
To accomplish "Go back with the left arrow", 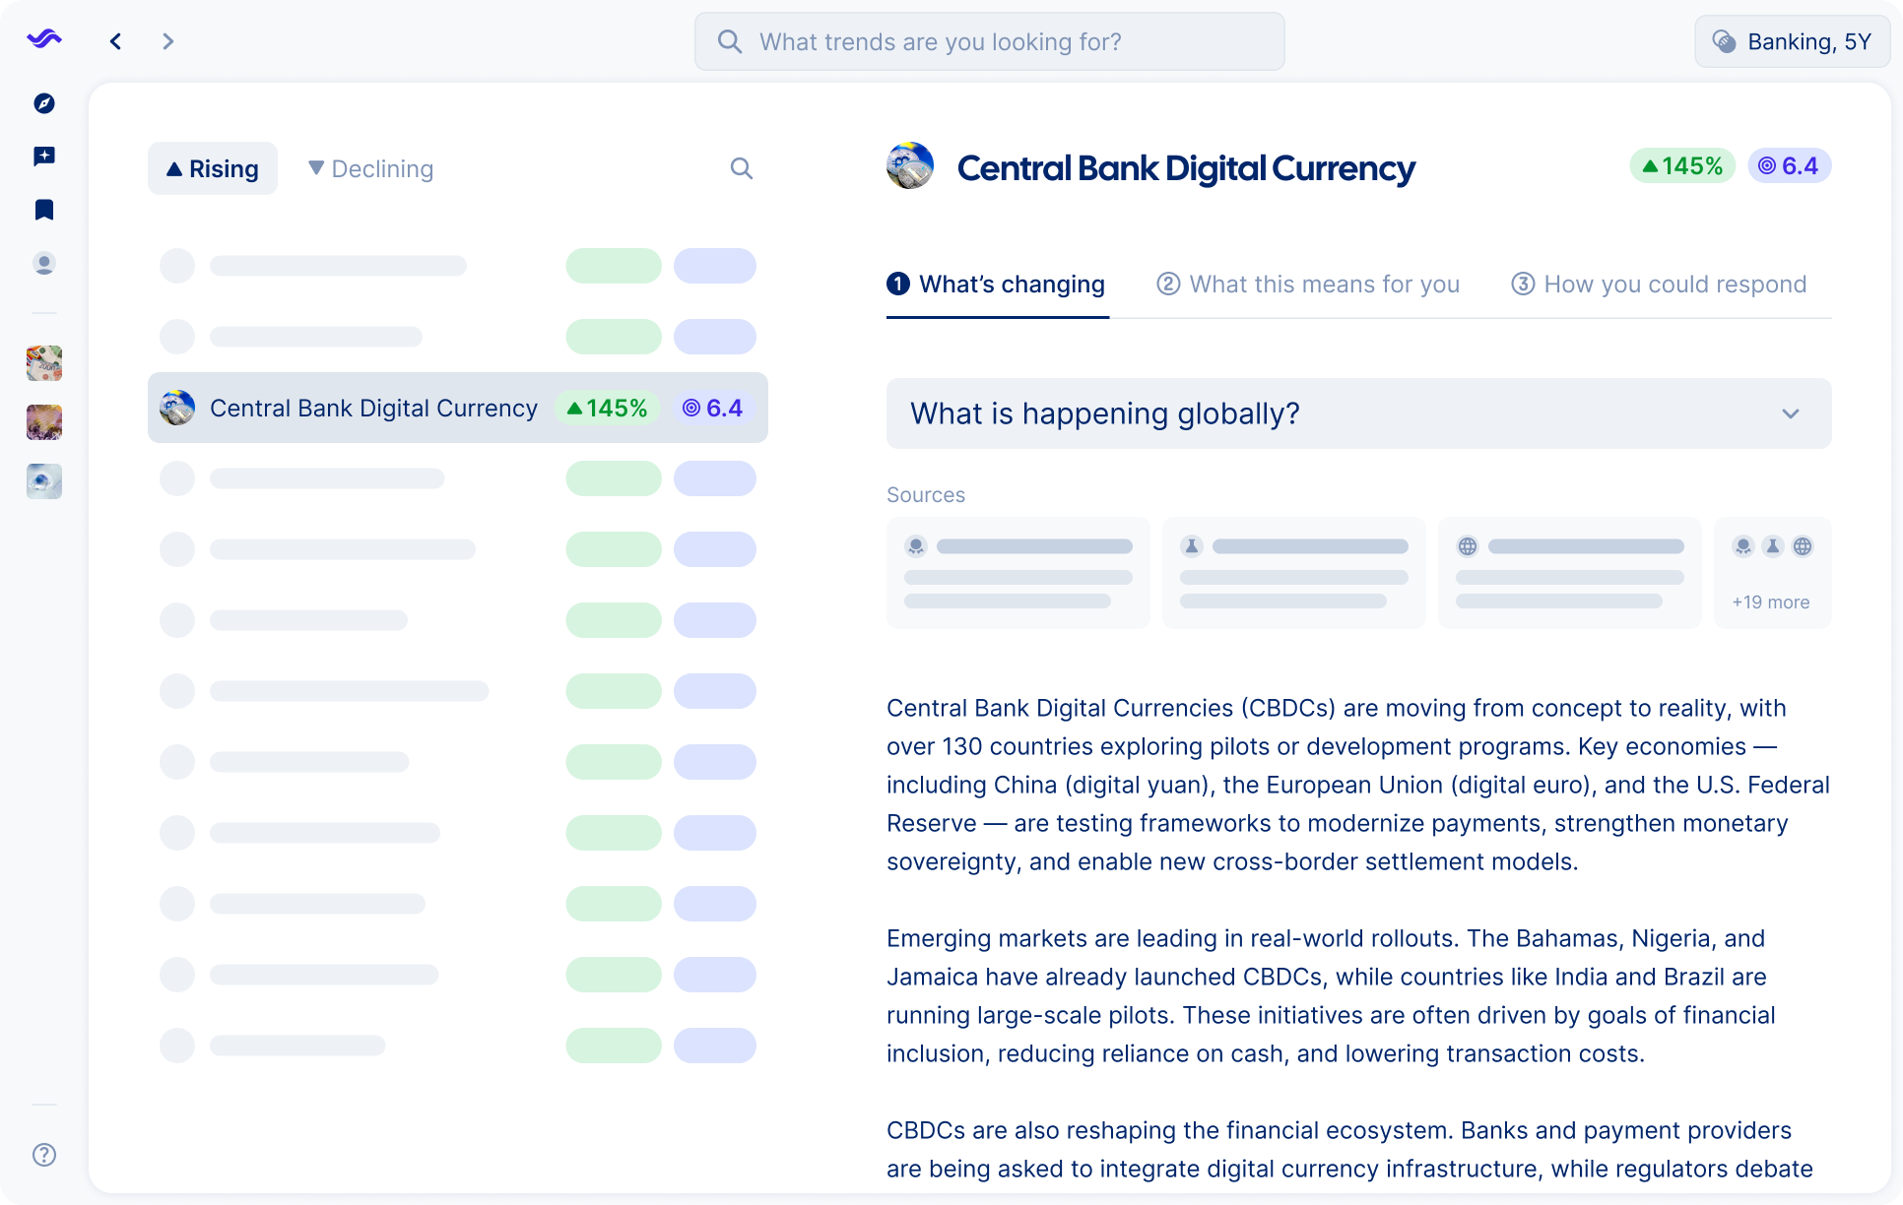I will pos(116,41).
